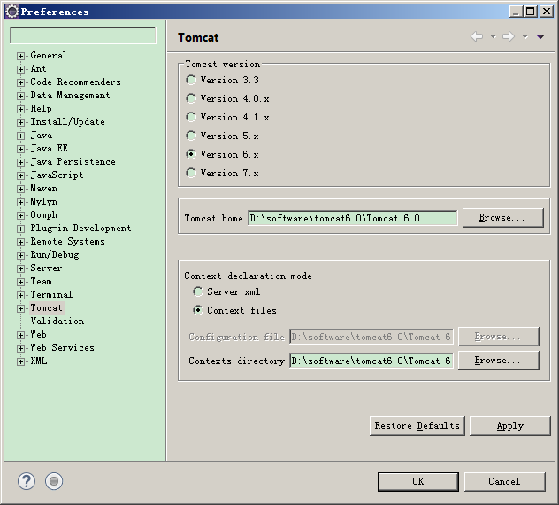559x505 pixels.
Task: Expand the Java tree node
Action: 20,136
